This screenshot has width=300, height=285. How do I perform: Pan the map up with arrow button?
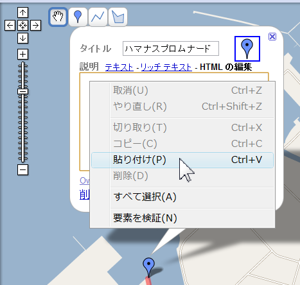point(22,13)
